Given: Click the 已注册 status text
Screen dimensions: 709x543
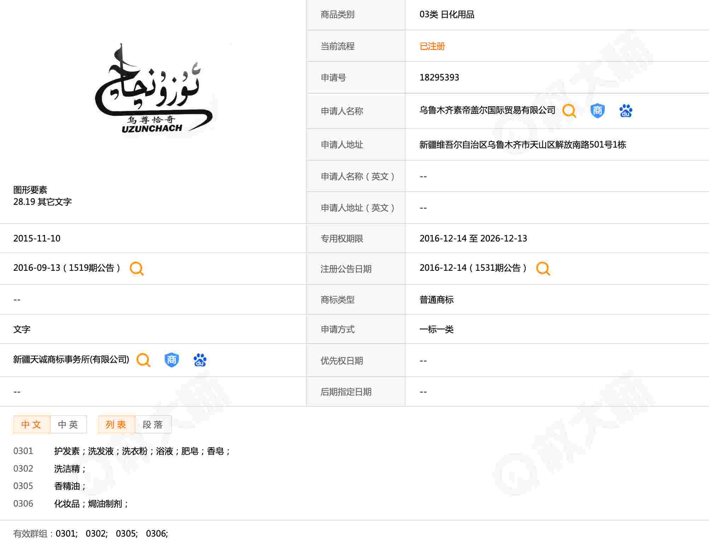Looking at the screenshot, I should coord(432,46).
